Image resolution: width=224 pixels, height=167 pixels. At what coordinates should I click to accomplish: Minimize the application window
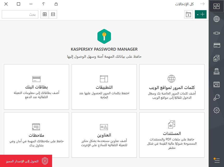pyautogui.click(x=31, y=4)
